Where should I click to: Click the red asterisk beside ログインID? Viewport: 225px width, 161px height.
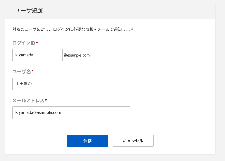coord(37,42)
